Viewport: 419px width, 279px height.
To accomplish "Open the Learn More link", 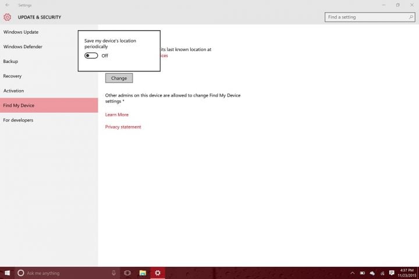I will [x=117, y=115].
